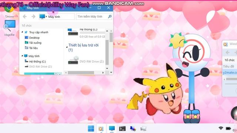The image size is (237, 133).
Task: Select Truy cập nhanh in navigation pane
Action: point(39,32)
